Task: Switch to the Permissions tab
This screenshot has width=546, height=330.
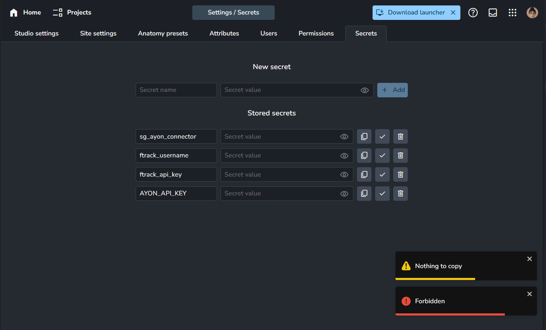Action: point(316,33)
